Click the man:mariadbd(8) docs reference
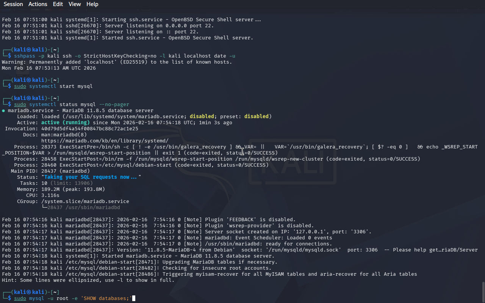 64,134
